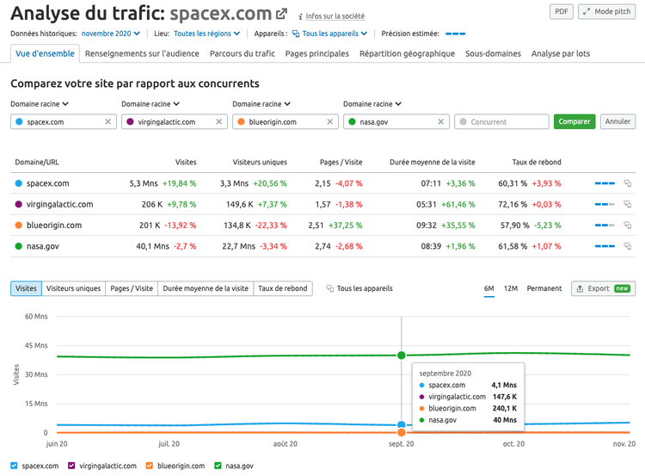Click devices icon in spacex.com row
Image resolution: width=645 pixels, height=476 pixels.
[x=627, y=183]
